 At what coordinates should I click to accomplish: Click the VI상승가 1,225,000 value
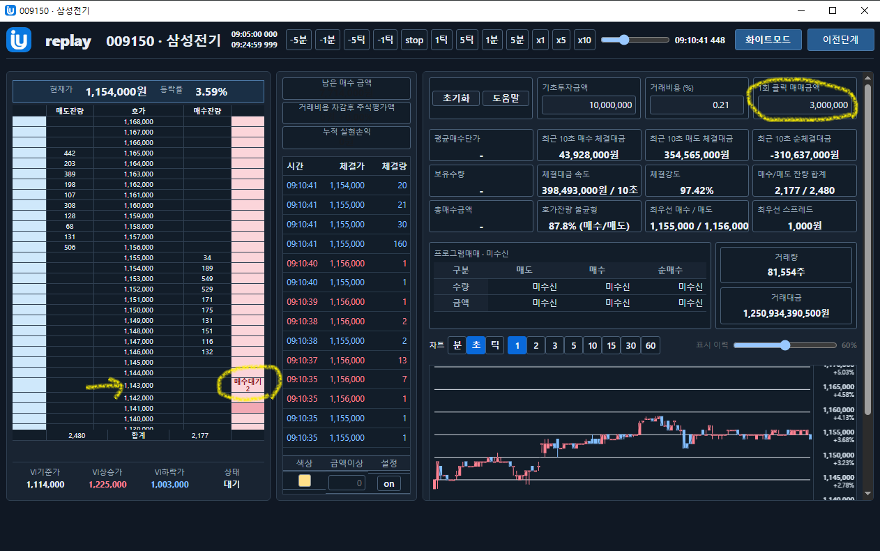click(x=107, y=485)
